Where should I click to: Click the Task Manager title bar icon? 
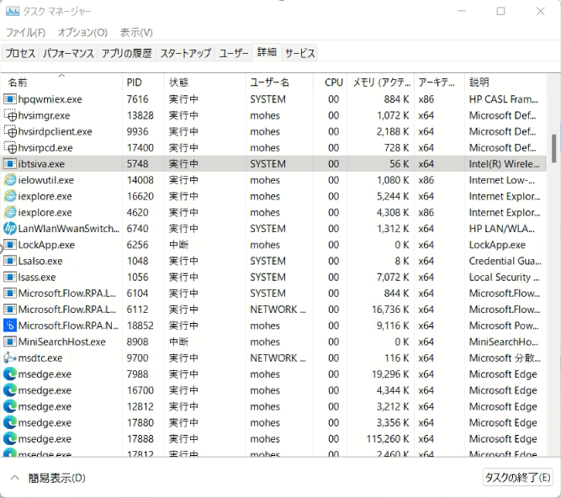coord(13,12)
